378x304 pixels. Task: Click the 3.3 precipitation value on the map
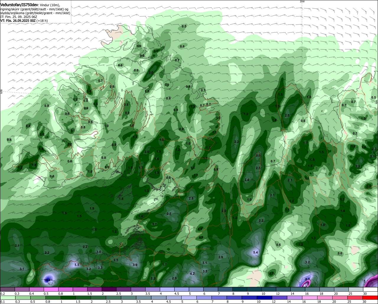100,268
